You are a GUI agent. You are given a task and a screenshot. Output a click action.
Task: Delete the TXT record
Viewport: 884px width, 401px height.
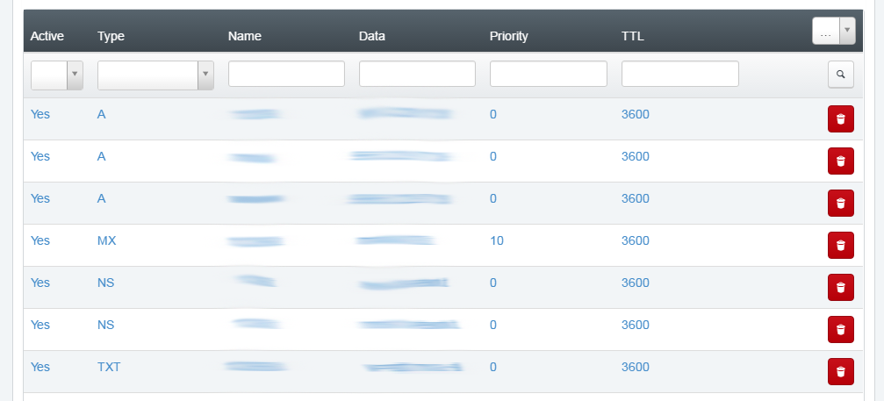click(x=841, y=372)
